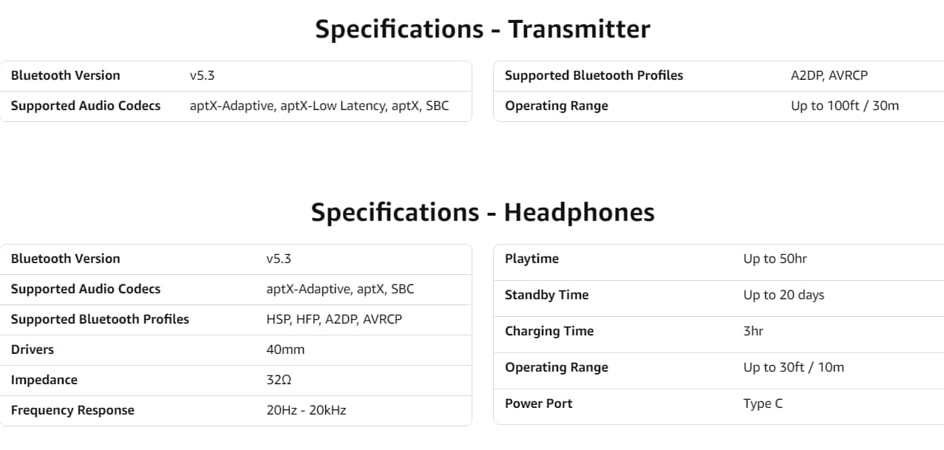Viewport: 944px width, 450px height.
Task: Select the 40mm drivers value
Action: tap(285, 350)
